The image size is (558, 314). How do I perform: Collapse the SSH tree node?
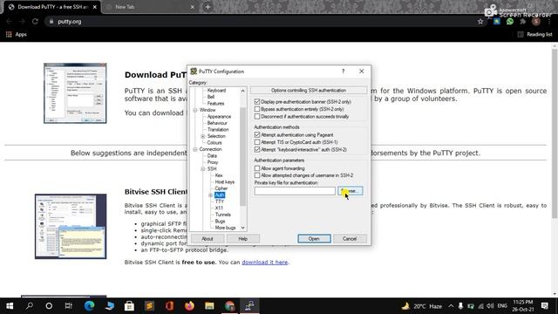coord(203,168)
